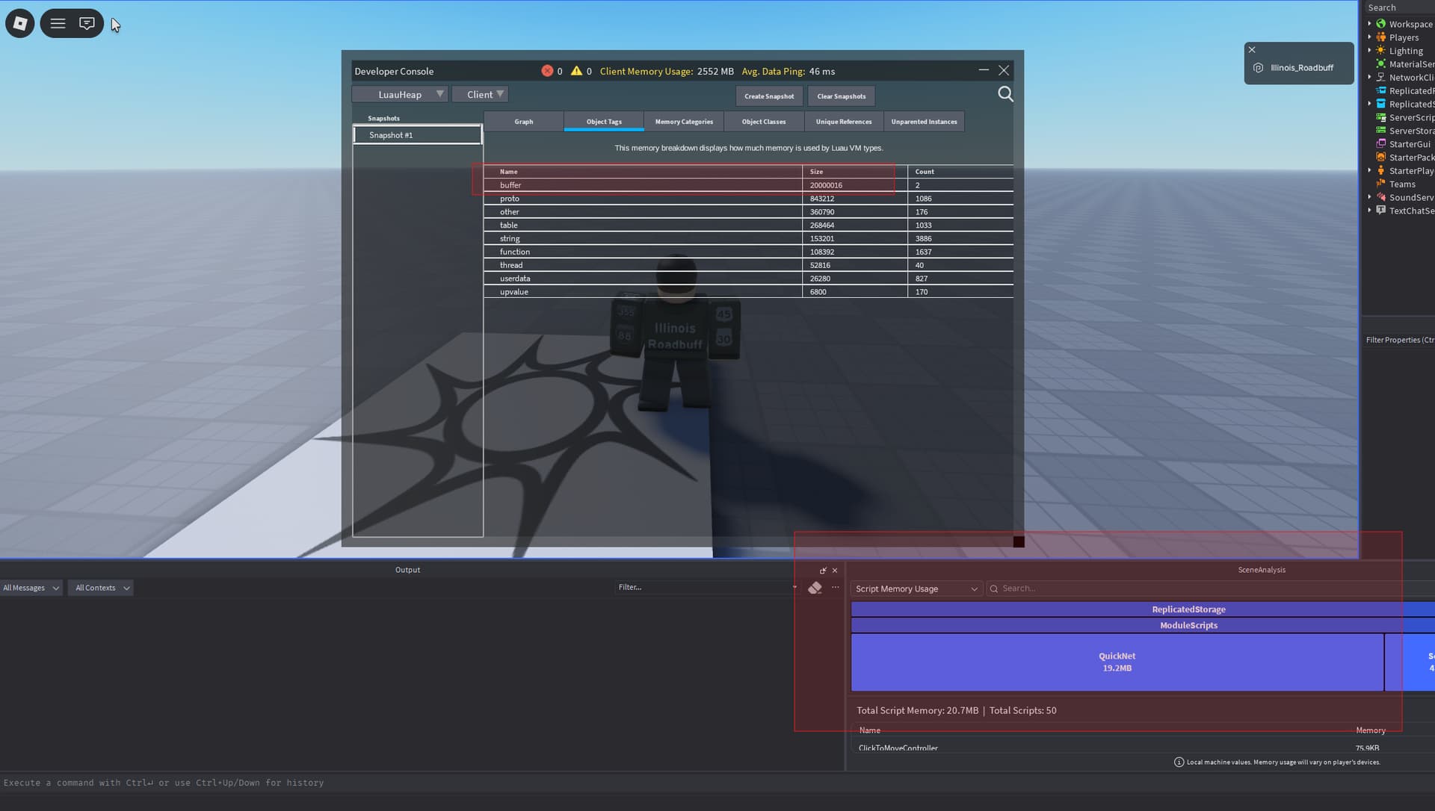
Task: Click the StarterPlayer icon in Explorer
Action: (x=1381, y=171)
